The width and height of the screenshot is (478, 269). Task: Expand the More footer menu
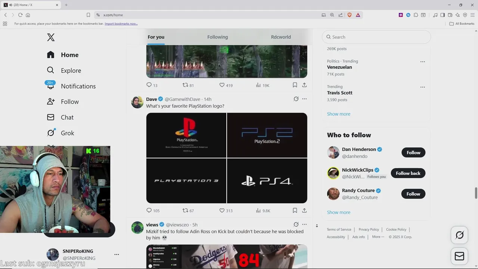coord(378,237)
